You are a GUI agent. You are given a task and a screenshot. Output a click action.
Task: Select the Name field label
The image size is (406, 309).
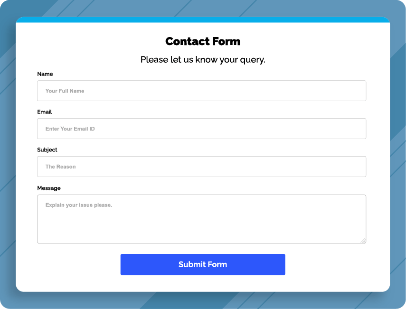point(45,74)
